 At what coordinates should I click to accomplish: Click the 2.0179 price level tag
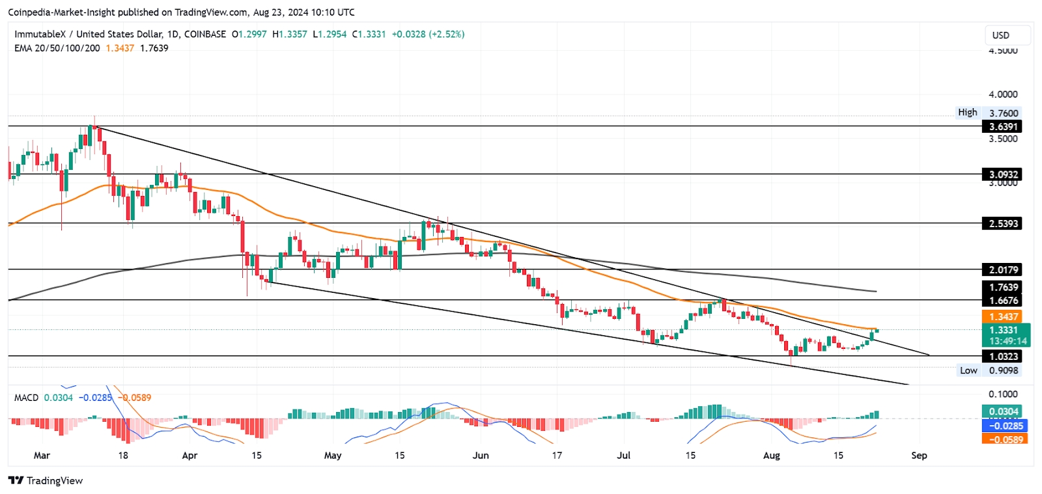tap(1003, 269)
